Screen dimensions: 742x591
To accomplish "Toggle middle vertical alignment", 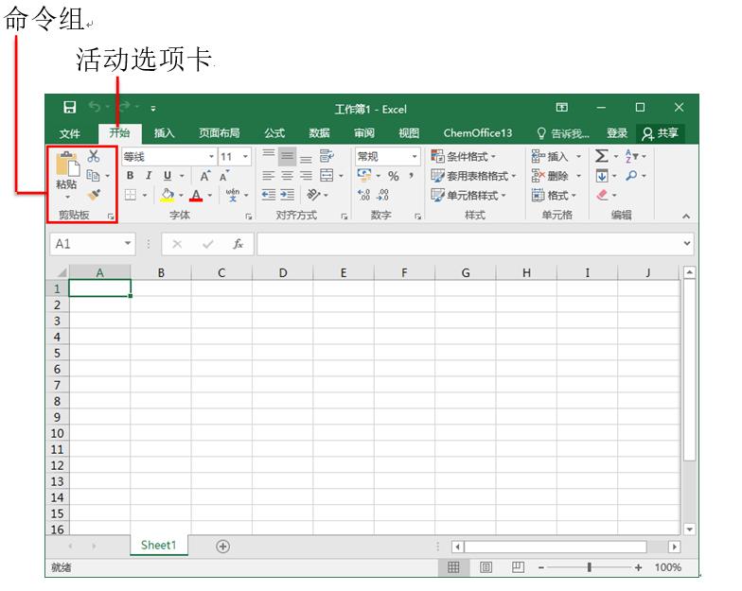I will [288, 156].
